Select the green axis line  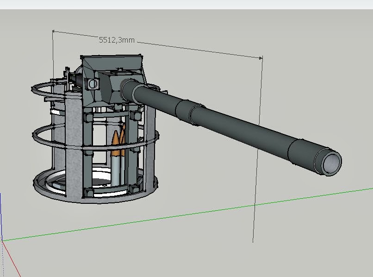(x=187, y=214)
